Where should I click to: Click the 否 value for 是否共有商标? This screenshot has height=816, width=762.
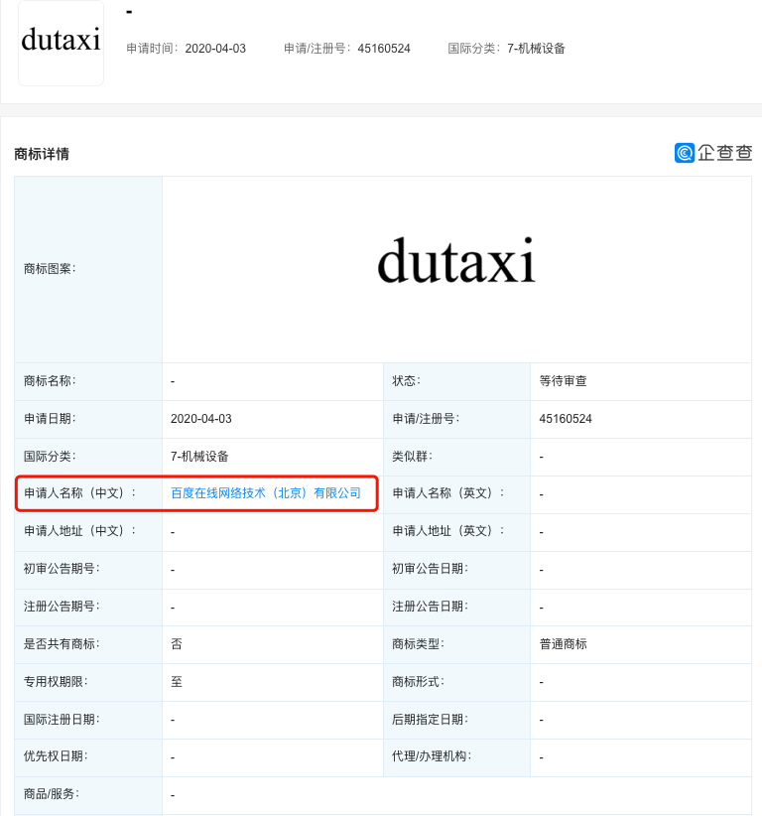(177, 644)
